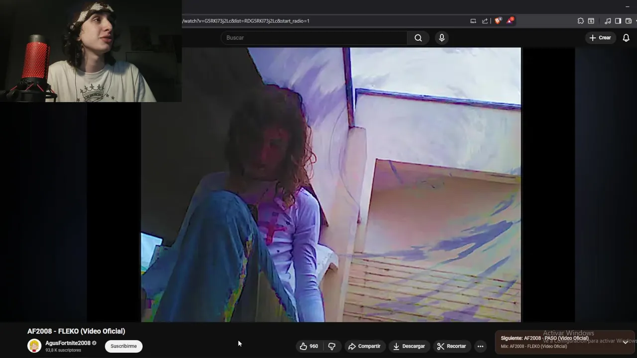This screenshot has height=358, width=637.
Task: Like the video with 960 likes
Action: 309,346
